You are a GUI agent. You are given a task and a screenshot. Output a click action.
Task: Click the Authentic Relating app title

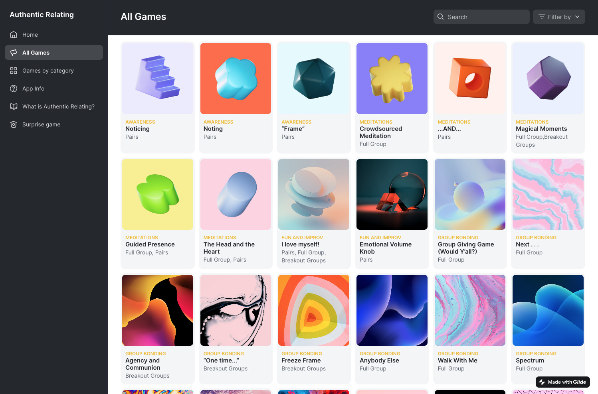tap(42, 15)
